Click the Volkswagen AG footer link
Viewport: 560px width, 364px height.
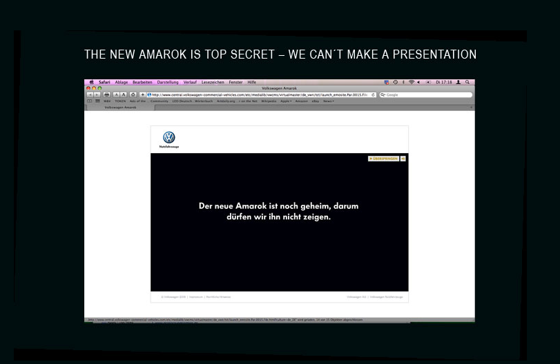point(356,297)
